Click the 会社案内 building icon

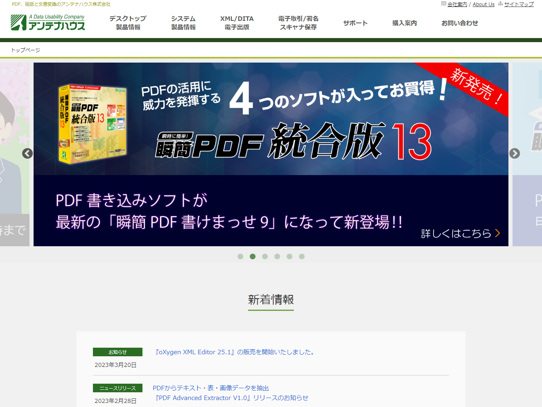(444, 4)
